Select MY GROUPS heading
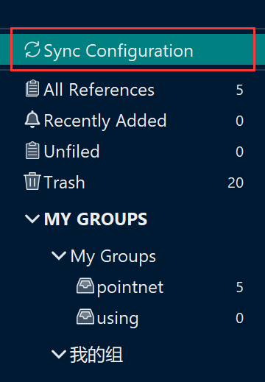 (96, 219)
